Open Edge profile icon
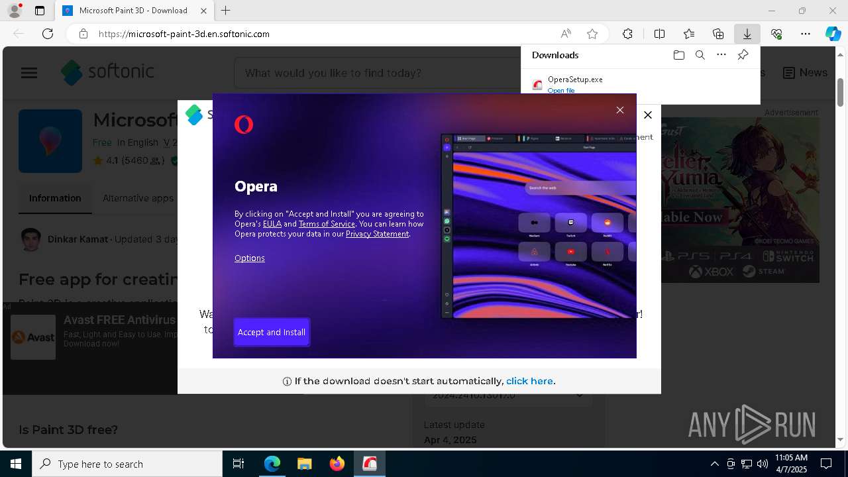Image resolution: width=848 pixels, height=477 pixels. 14,11
